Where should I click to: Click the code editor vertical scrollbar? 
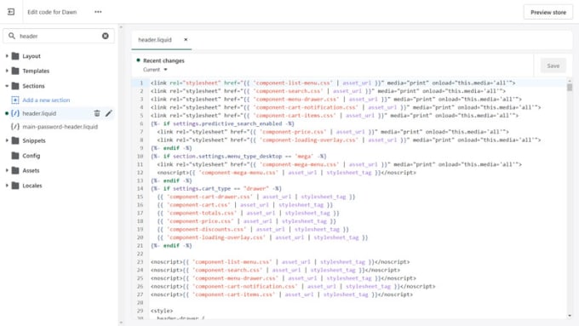570,88
